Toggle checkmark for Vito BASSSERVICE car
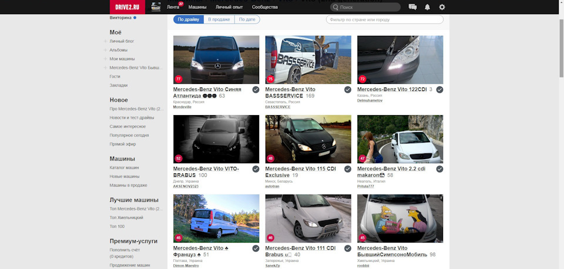The height and width of the screenshot is (269, 564). click(348, 89)
